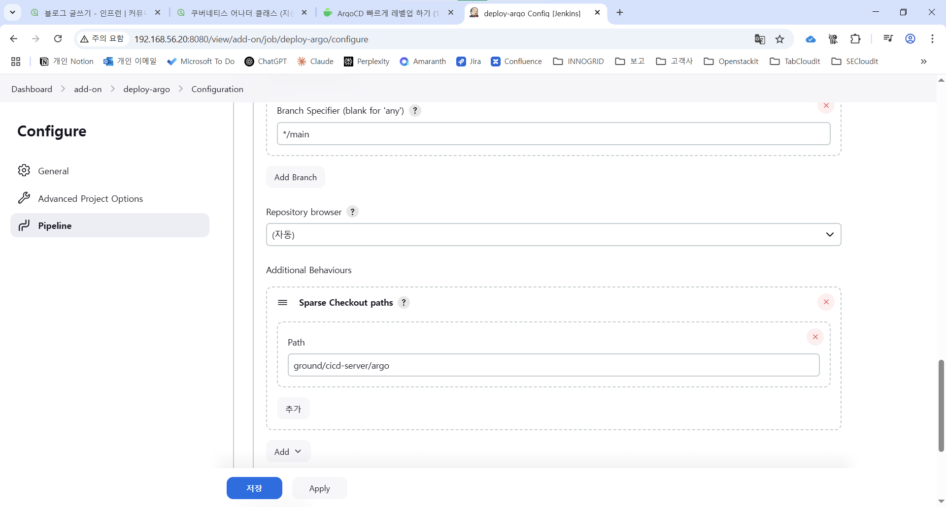The image size is (946, 507).
Task: Open the Microsoft To Do bookmark
Action: coord(201,62)
